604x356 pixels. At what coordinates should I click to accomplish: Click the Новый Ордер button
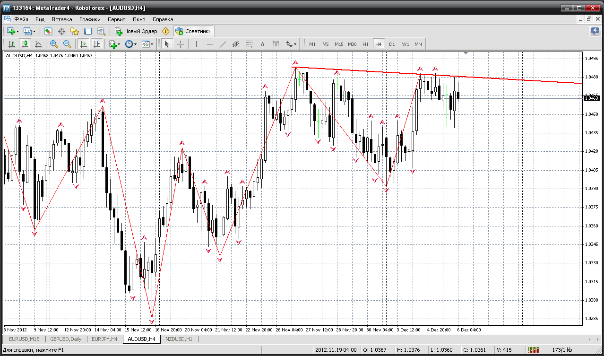[x=136, y=31]
